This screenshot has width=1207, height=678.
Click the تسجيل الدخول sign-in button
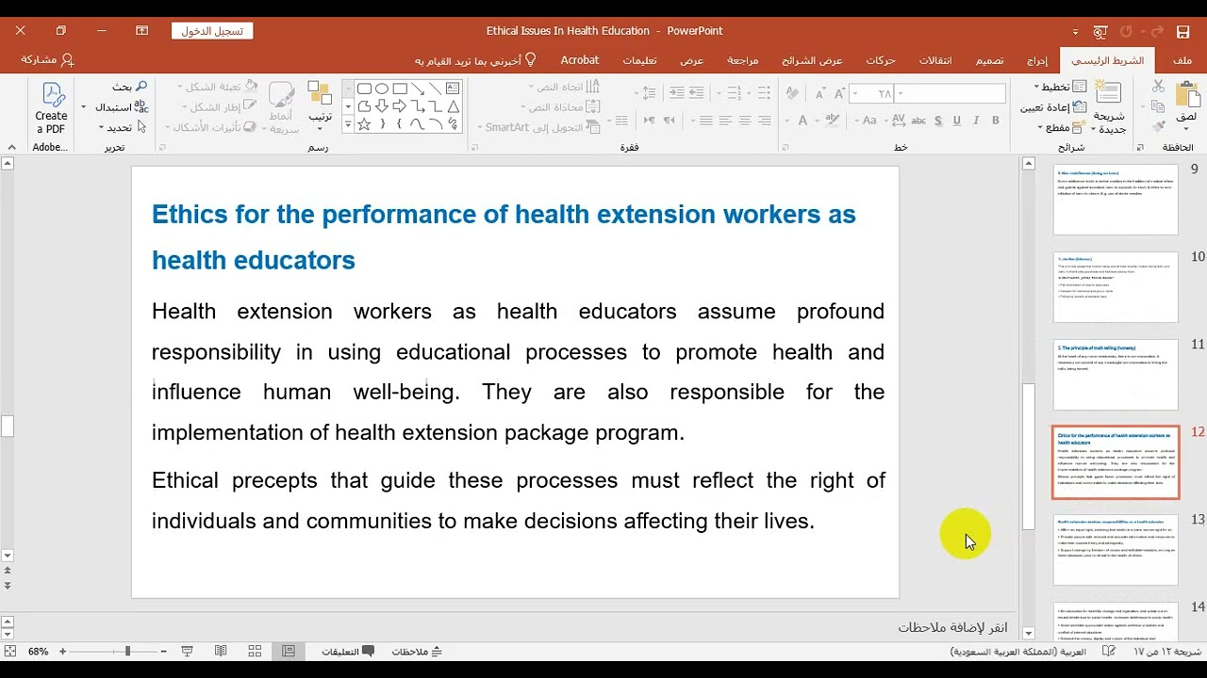(212, 31)
